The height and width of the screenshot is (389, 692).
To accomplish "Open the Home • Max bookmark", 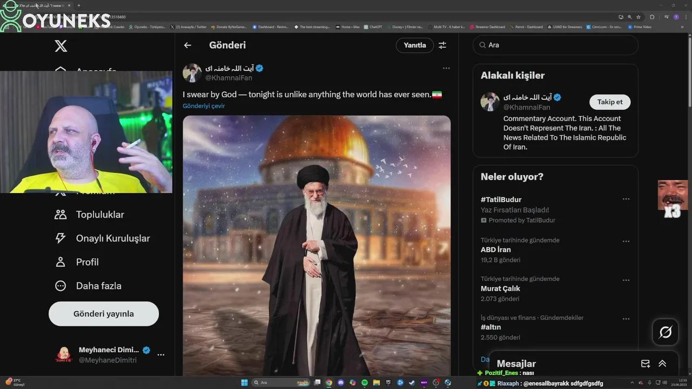I will click(347, 26).
